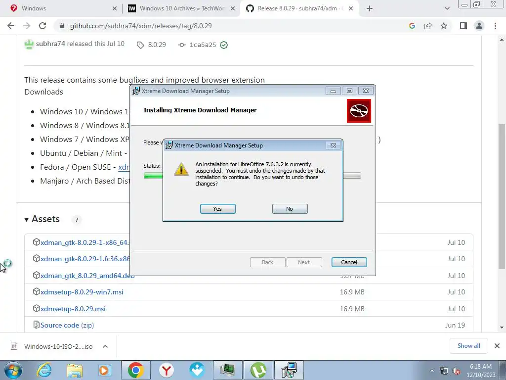
Task: Click the installer taskbar icon
Action: click(x=289, y=370)
